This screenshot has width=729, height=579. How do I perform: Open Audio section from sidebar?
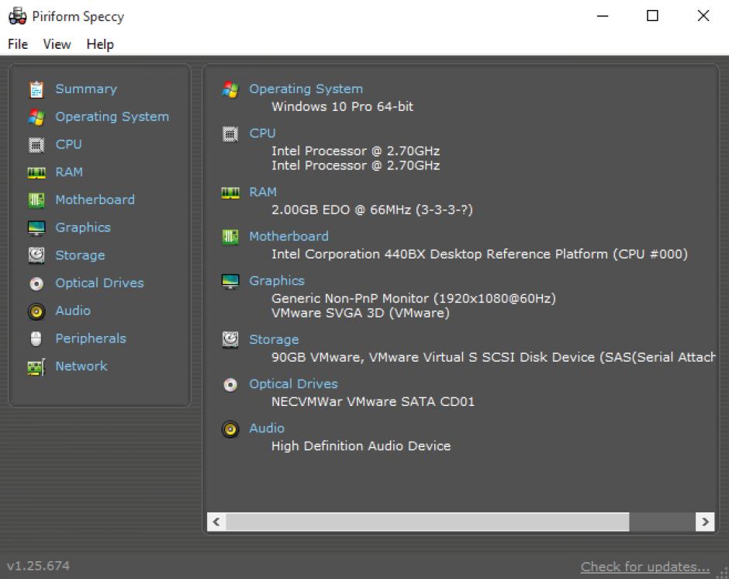[x=73, y=310]
